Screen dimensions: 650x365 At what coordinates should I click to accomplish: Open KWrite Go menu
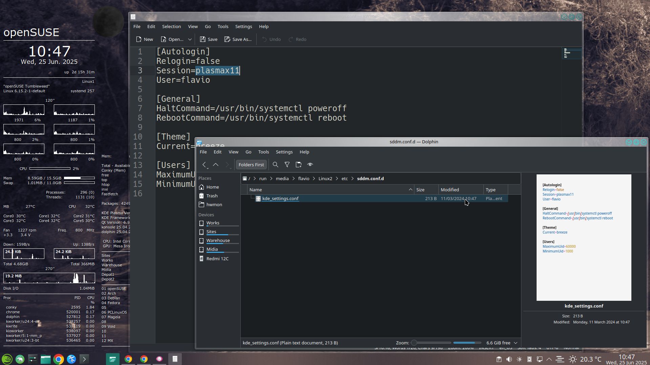coord(208,26)
